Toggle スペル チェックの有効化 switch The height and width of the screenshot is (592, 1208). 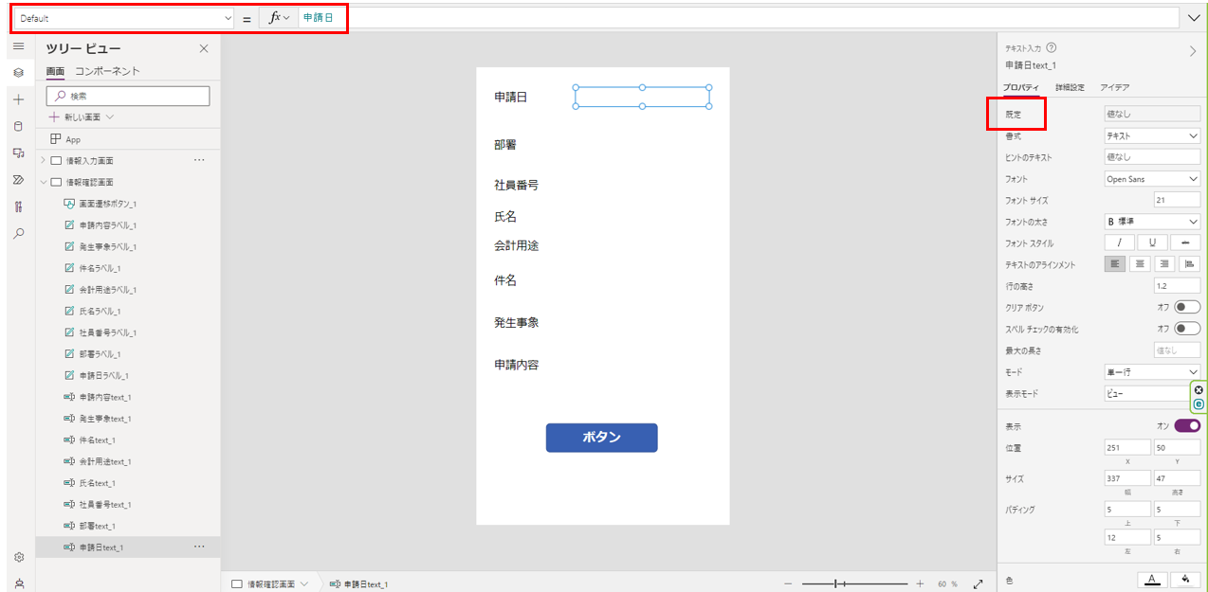tap(1187, 329)
